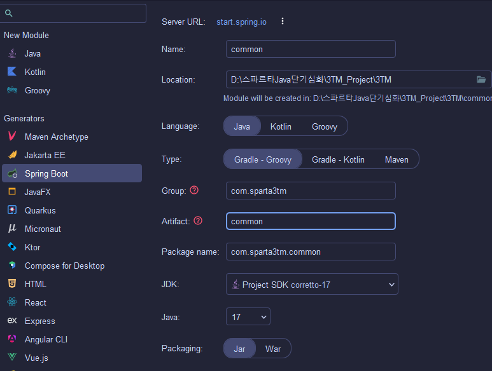Open the start.spring.io server link

[241, 22]
